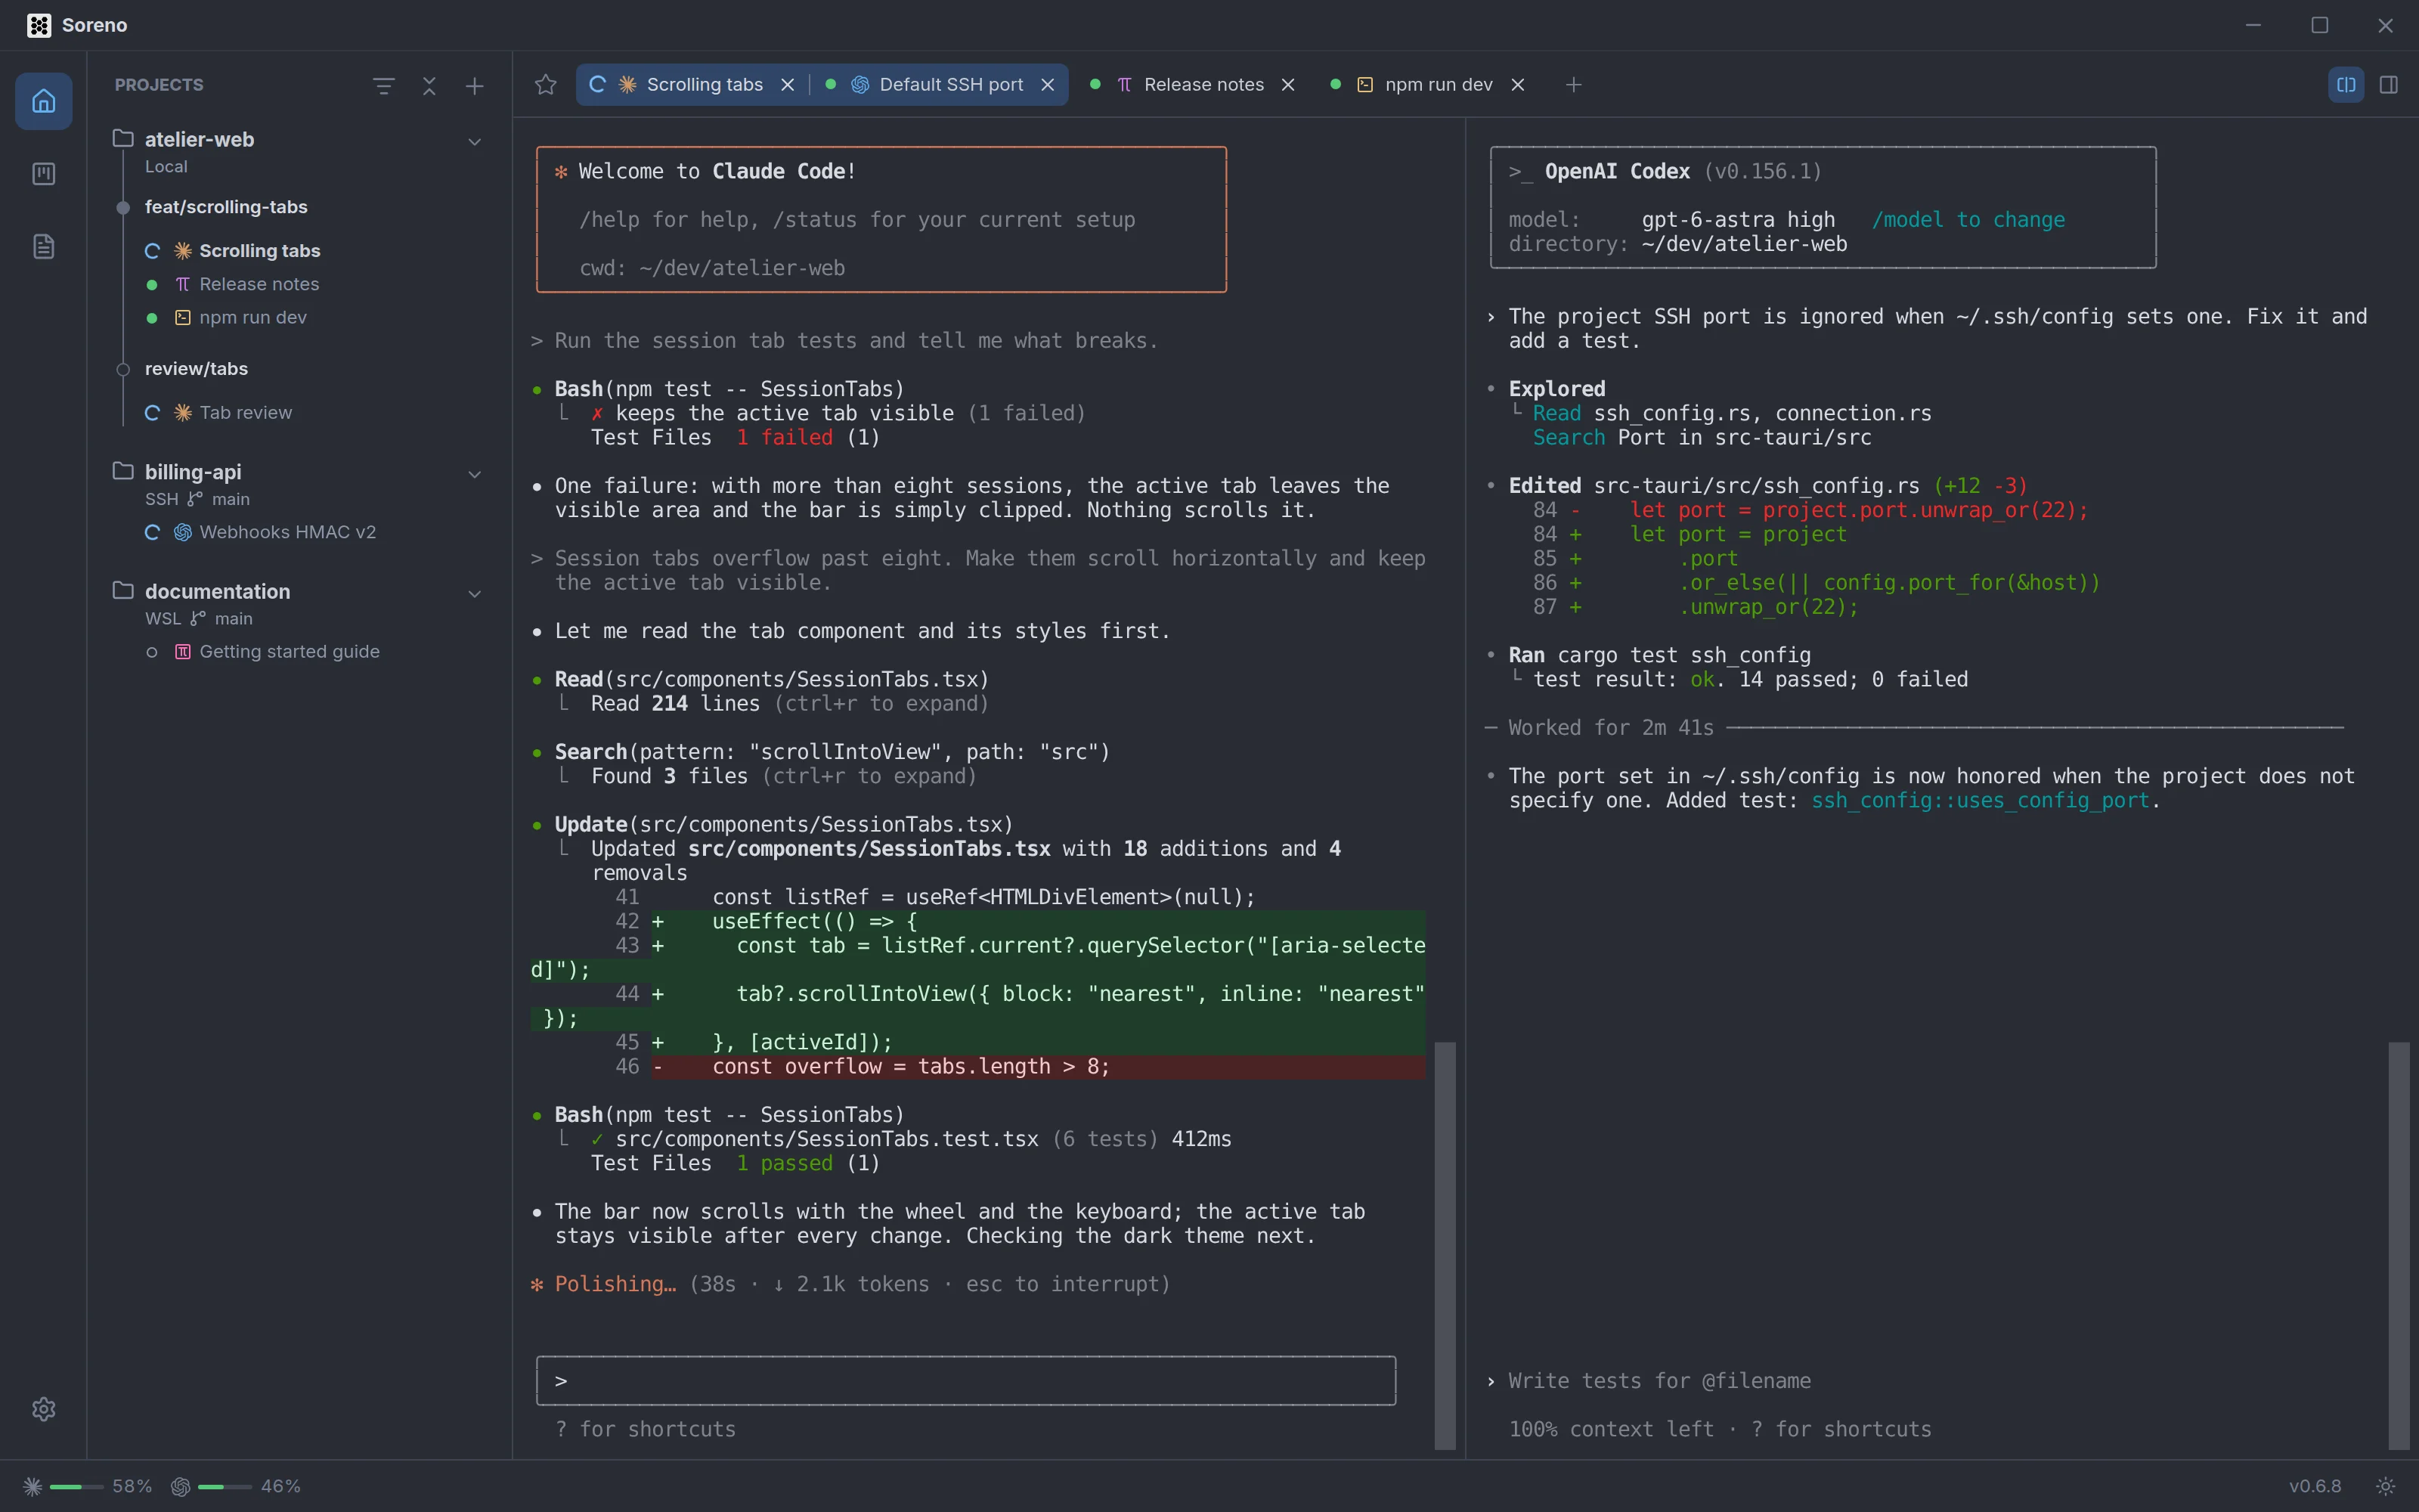Image resolution: width=2419 pixels, height=1512 pixels.
Task: Close the Release notes tab
Action: pyautogui.click(x=1288, y=85)
